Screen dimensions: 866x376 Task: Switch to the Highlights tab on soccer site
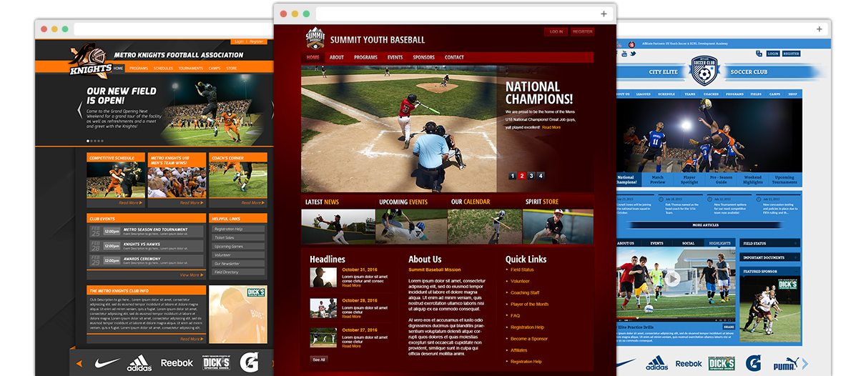(x=719, y=243)
